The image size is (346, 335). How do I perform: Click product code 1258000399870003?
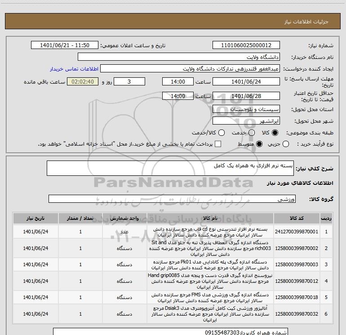(297, 264)
